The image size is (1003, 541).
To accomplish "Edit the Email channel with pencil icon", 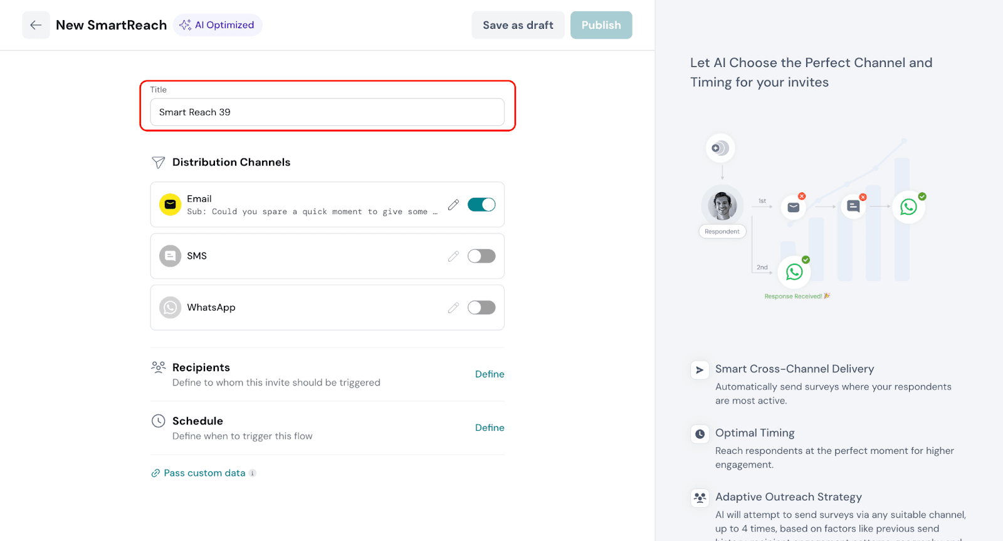I will [x=453, y=205].
